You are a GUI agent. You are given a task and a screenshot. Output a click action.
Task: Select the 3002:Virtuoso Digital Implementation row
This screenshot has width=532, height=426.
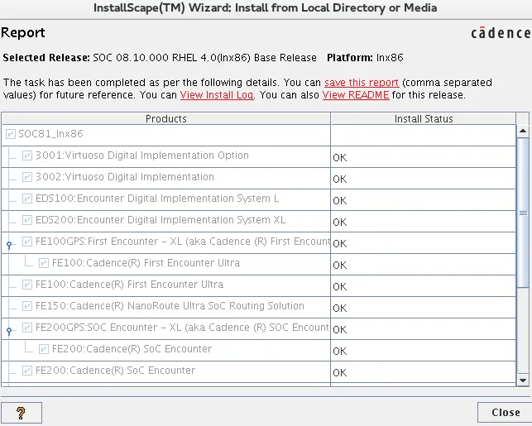coord(124,177)
